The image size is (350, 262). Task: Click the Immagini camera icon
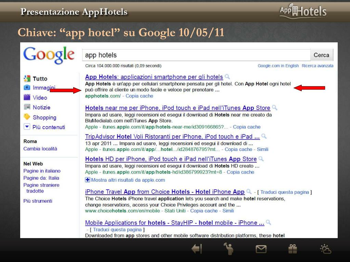click(27, 87)
